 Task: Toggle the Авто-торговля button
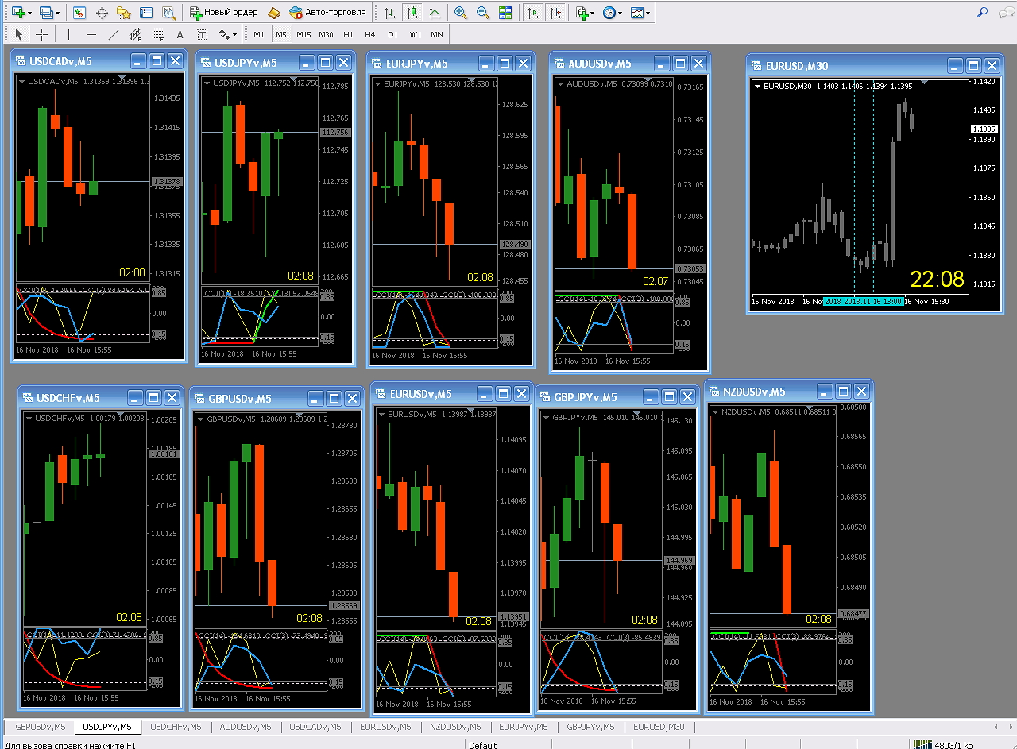pyautogui.click(x=327, y=13)
